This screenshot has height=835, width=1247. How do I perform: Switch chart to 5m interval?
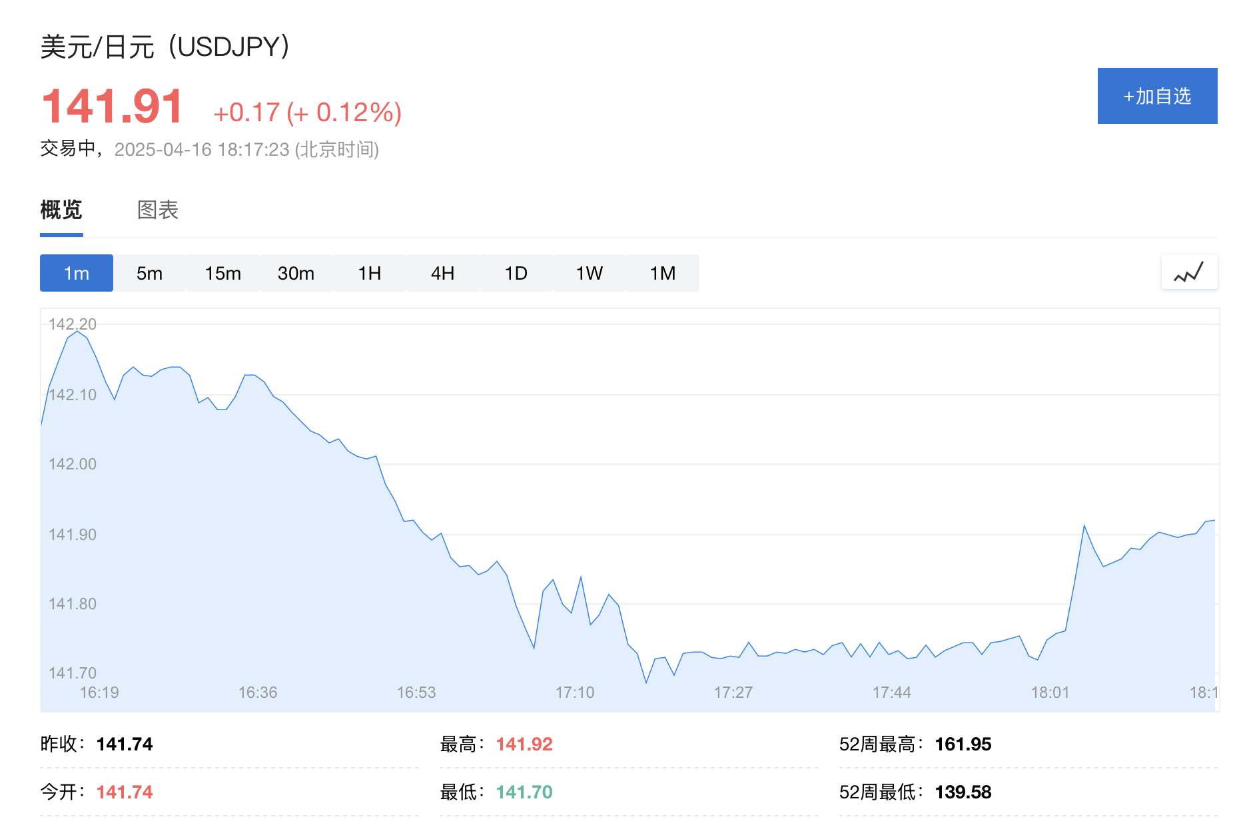pyautogui.click(x=150, y=273)
